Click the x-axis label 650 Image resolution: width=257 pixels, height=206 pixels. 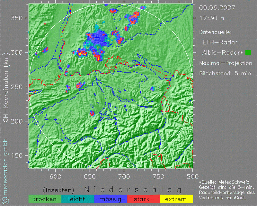90,177
